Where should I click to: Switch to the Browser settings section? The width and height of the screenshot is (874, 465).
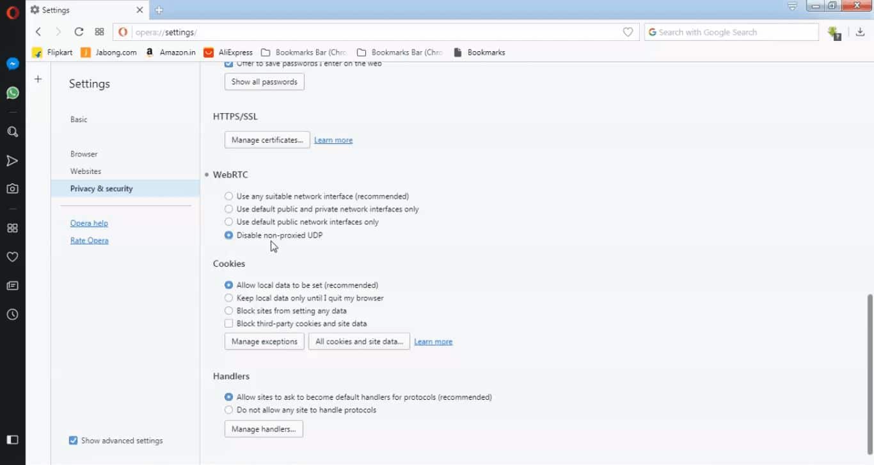click(x=84, y=154)
